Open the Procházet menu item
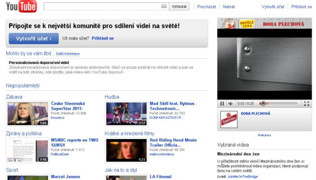Screen dimensions: 316x180 [x=206, y=7]
